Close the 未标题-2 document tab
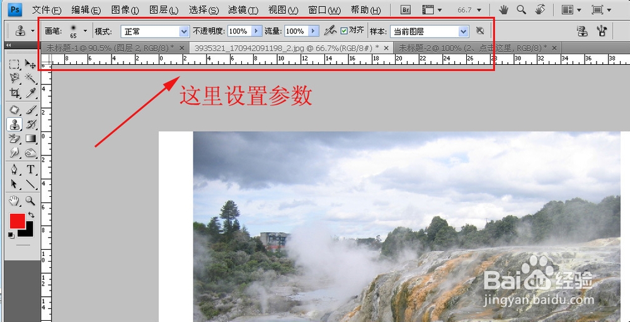This screenshot has height=322, width=630. click(554, 48)
